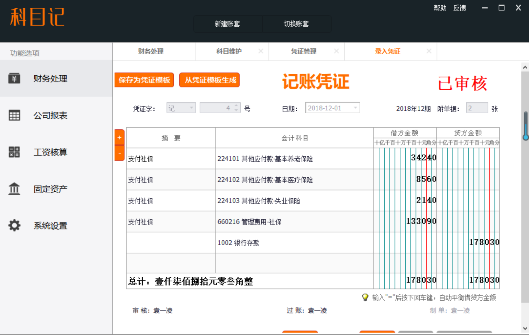Click 保存为凭证模板 button
The width and height of the screenshot is (529, 335).
click(144, 80)
